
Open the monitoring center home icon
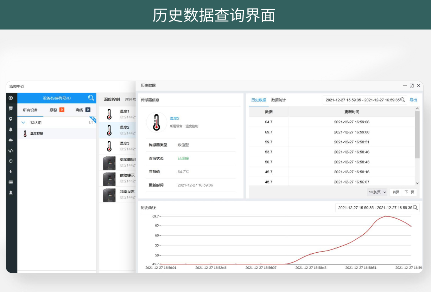coord(11,98)
